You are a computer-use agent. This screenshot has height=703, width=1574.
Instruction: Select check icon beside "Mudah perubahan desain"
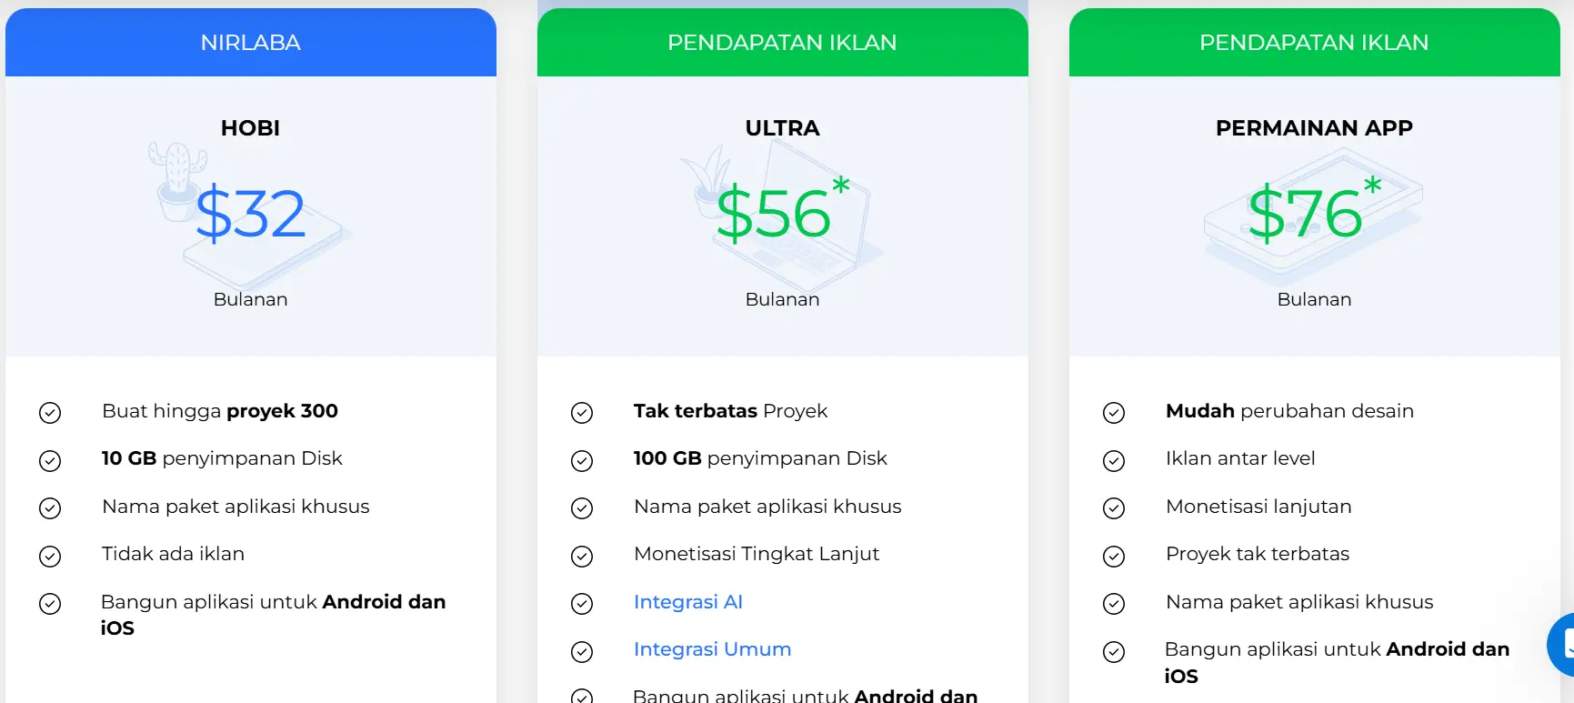[x=1114, y=413]
